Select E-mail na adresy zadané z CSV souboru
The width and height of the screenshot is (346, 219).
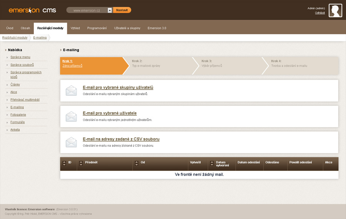click(x=121, y=139)
